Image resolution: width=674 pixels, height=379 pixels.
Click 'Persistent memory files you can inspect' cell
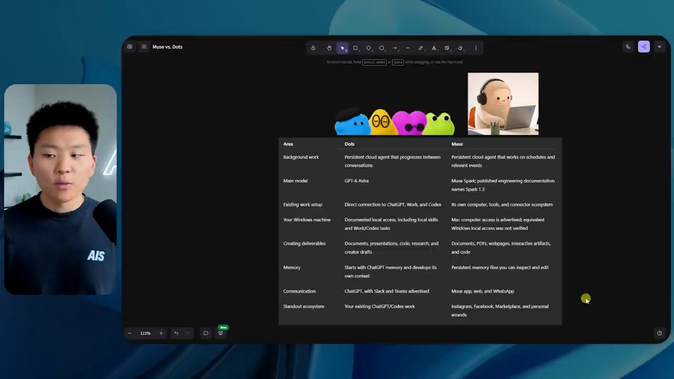point(500,267)
